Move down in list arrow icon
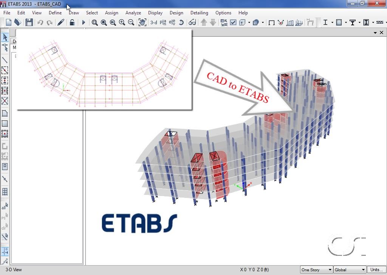The image size is (387, 275). (x=213, y=22)
